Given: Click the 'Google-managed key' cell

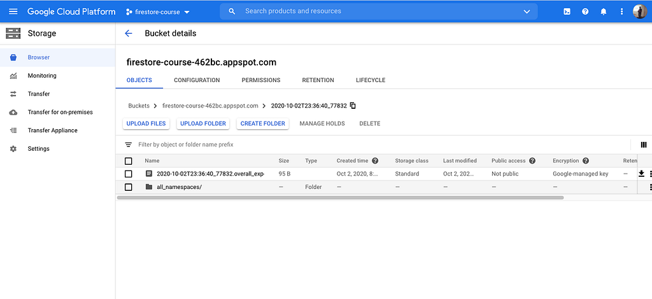Looking at the screenshot, I should [x=581, y=174].
